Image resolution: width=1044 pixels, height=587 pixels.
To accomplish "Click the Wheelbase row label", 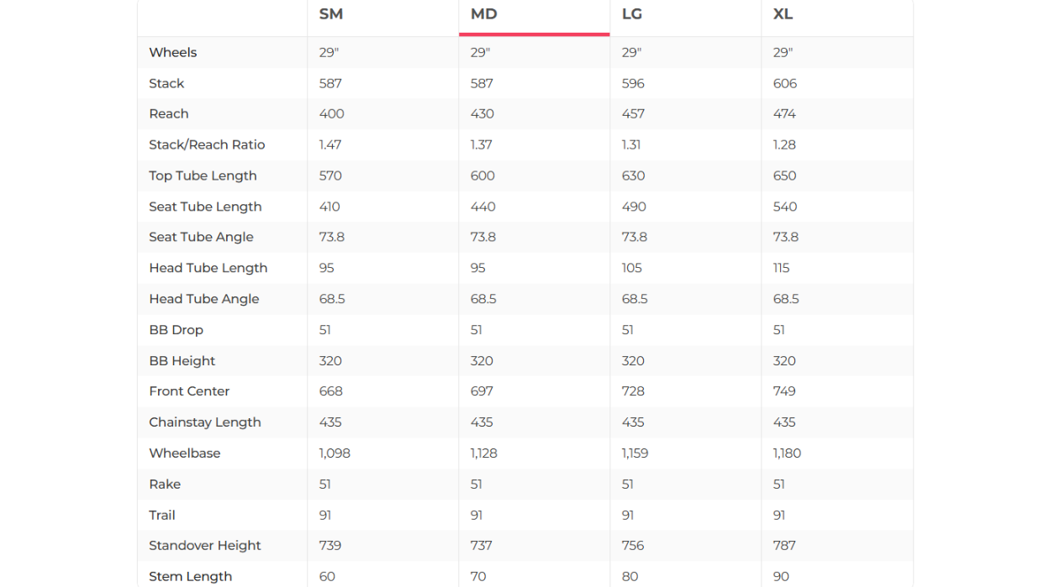I will pos(185,453).
